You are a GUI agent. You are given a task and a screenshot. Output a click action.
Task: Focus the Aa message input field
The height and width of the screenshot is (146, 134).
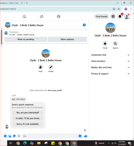click(x=51, y=136)
